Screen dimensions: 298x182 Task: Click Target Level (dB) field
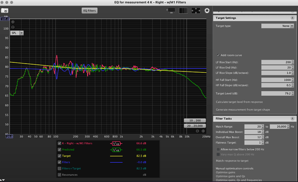[276, 93]
